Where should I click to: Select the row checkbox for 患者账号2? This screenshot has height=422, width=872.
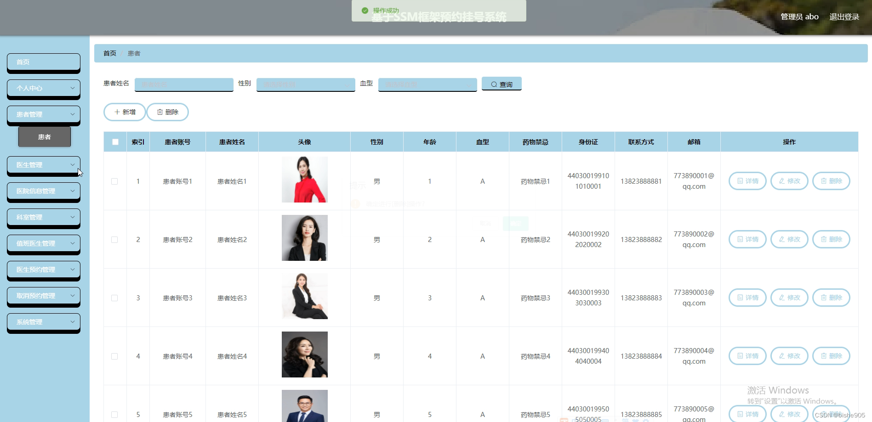[114, 239]
